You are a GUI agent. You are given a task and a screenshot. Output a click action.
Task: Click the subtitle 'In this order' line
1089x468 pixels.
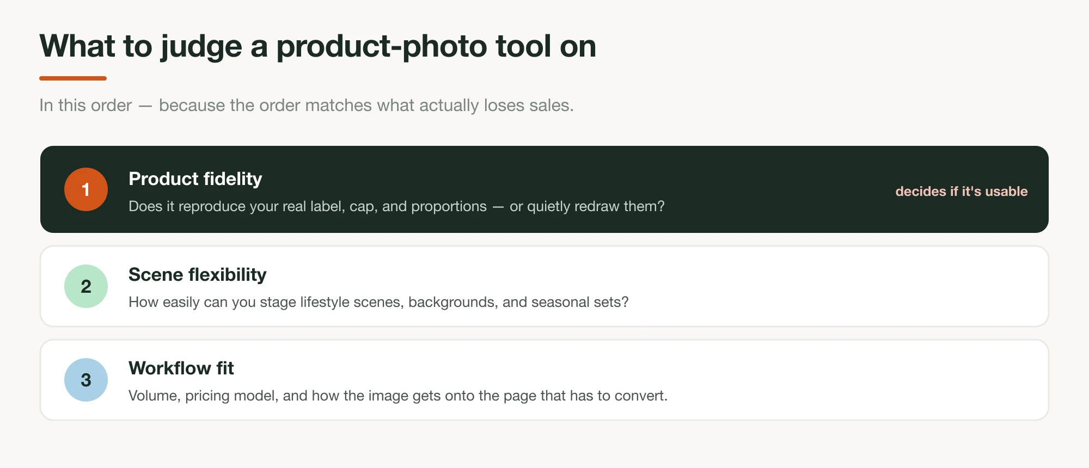(307, 105)
